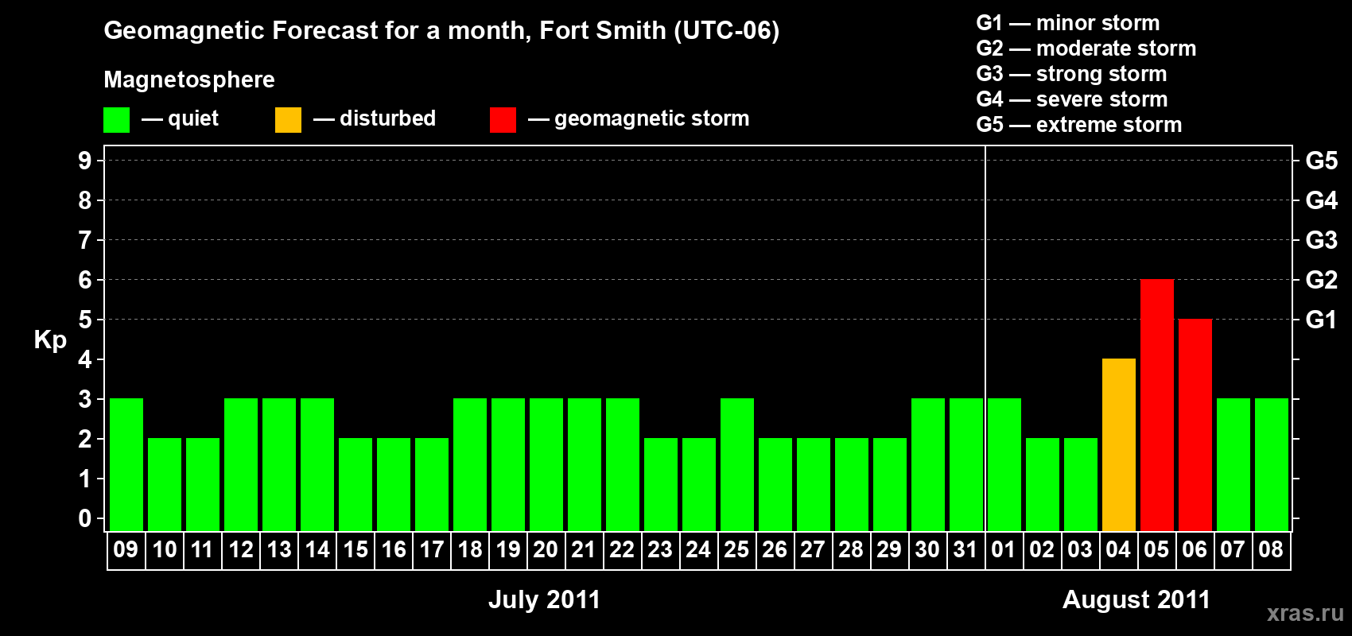Click the green bar for July 18
This screenshot has height=636, width=1352.
(469, 464)
